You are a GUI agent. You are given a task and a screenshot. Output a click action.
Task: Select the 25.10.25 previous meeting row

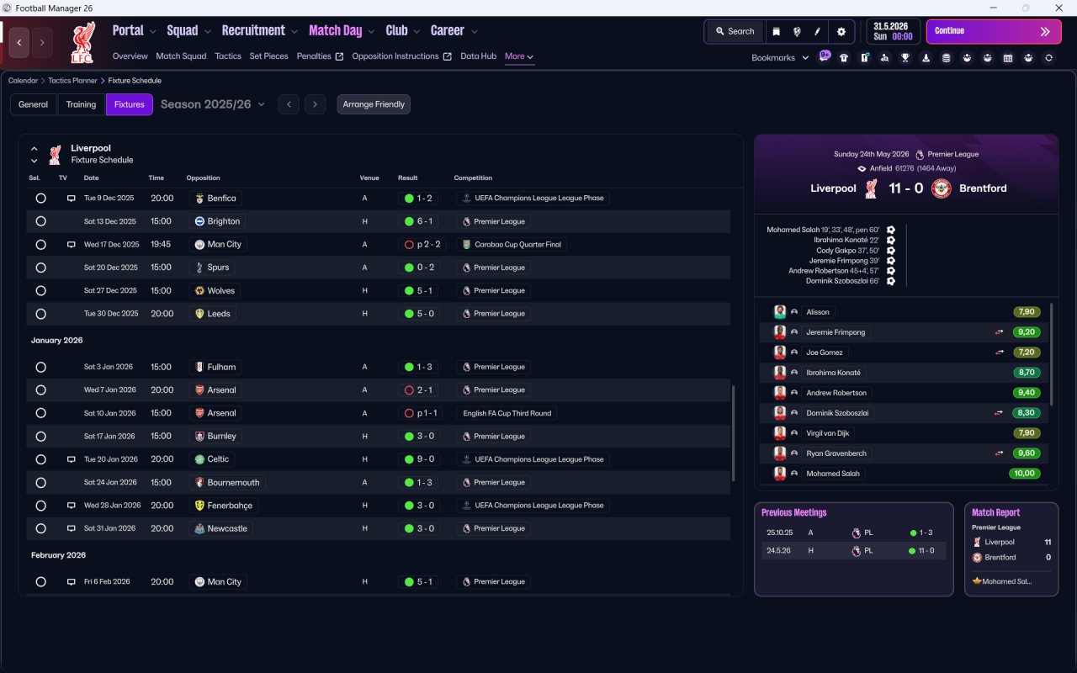(853, 533)
